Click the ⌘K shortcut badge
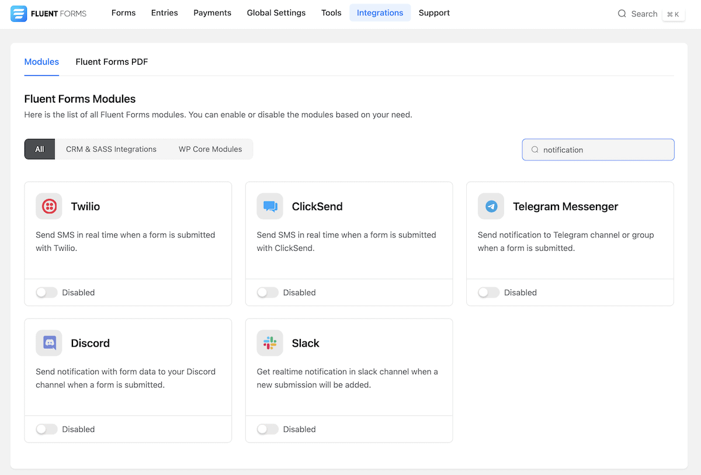 point(673,14)
